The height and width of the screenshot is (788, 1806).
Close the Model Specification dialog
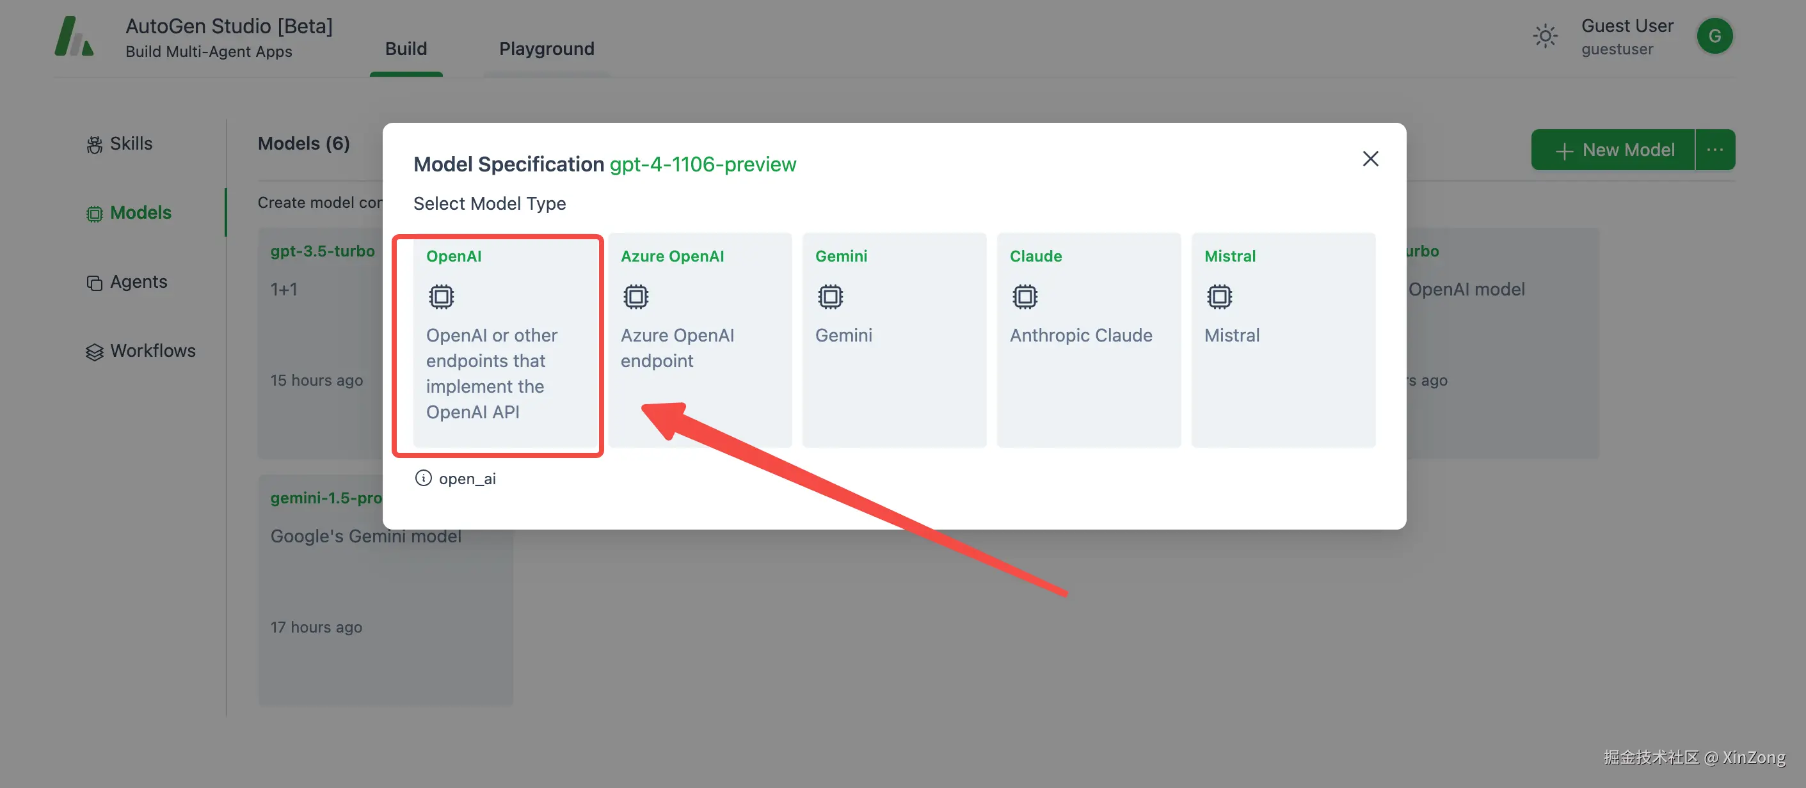coord(1370,159)
